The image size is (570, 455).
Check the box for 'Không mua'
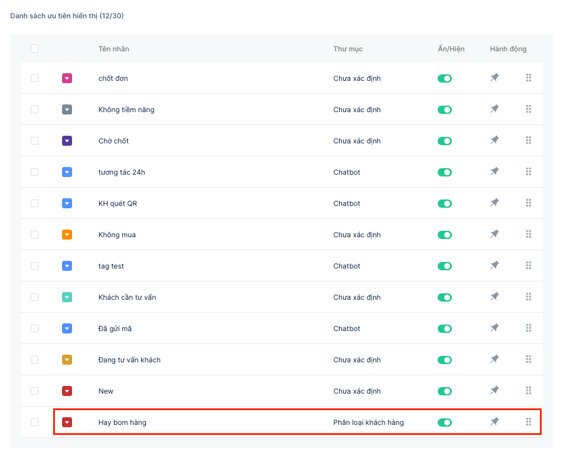pos(34,234)
